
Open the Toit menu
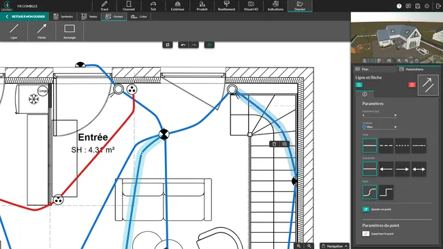click(153, 6)
